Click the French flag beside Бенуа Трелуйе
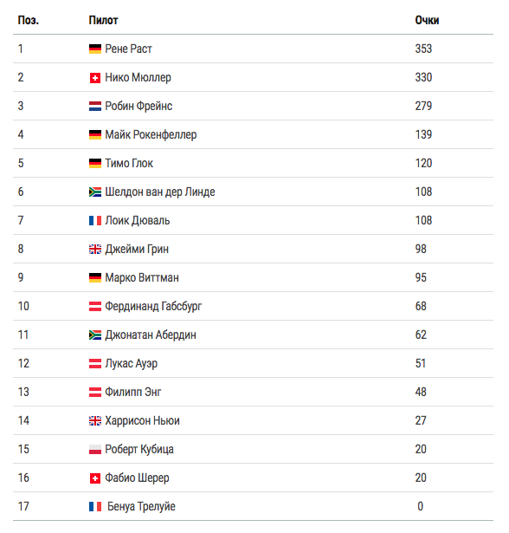Screen dimensions: 509x533 coord(95,506)
